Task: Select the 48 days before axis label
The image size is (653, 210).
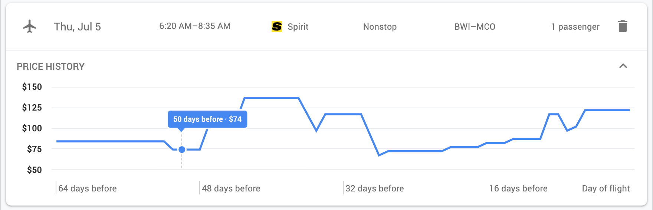Action: pyautogui.click(x=231, y=188)
